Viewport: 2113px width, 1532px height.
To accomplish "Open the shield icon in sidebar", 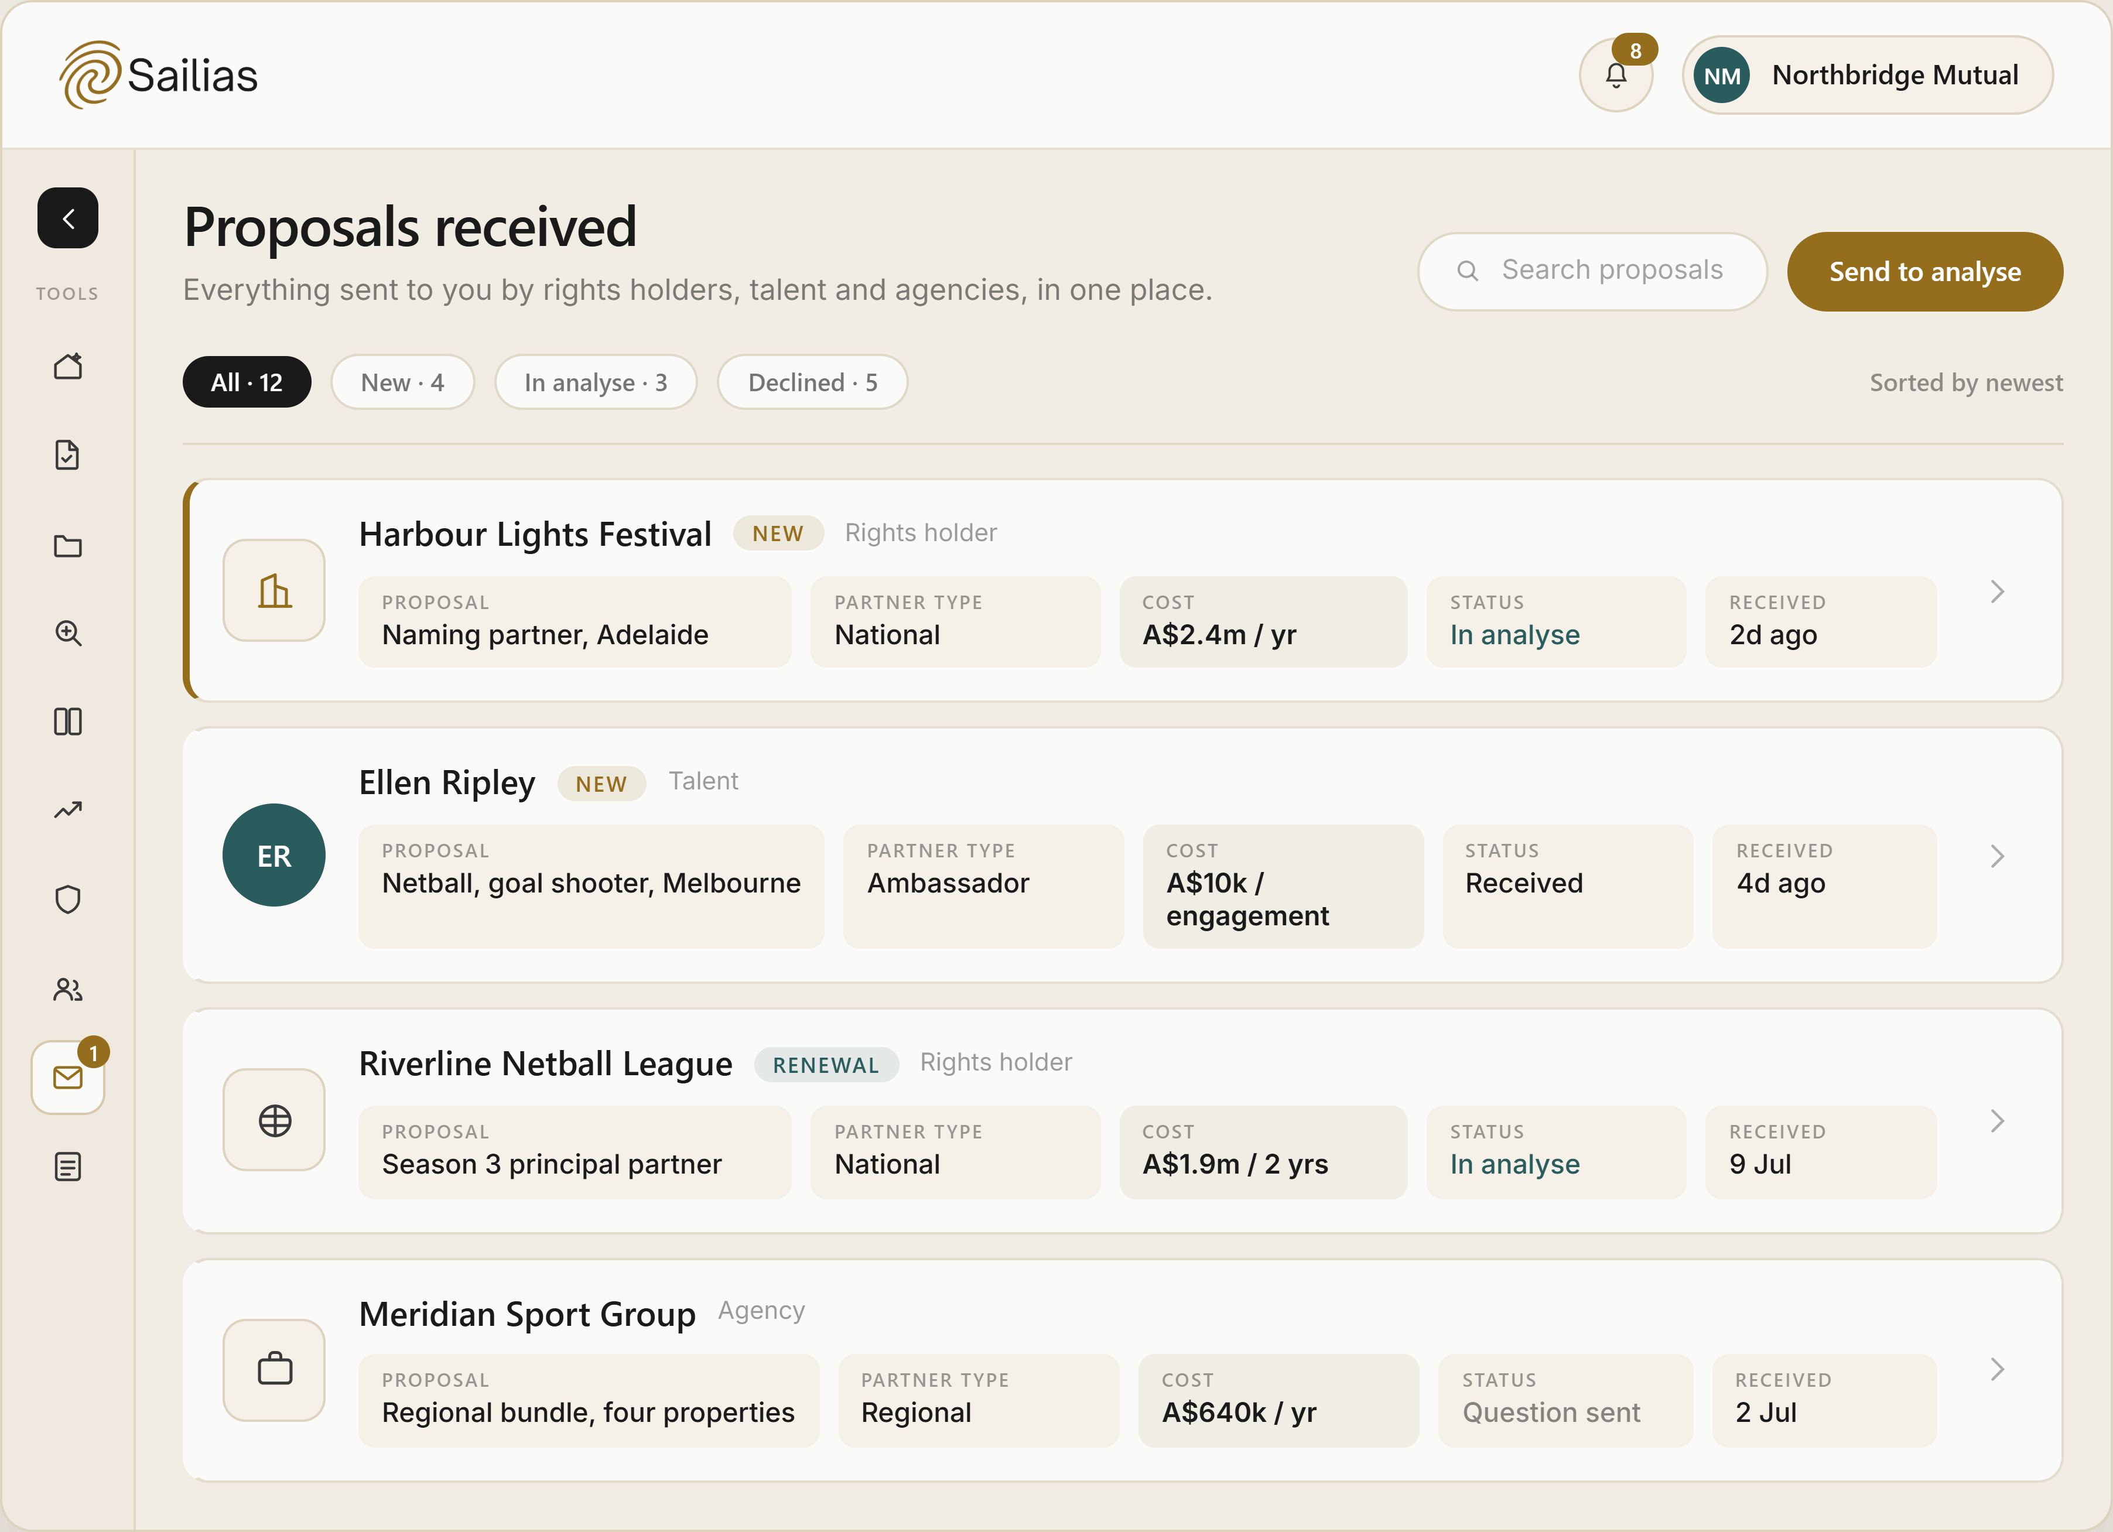I will (67, 900).
